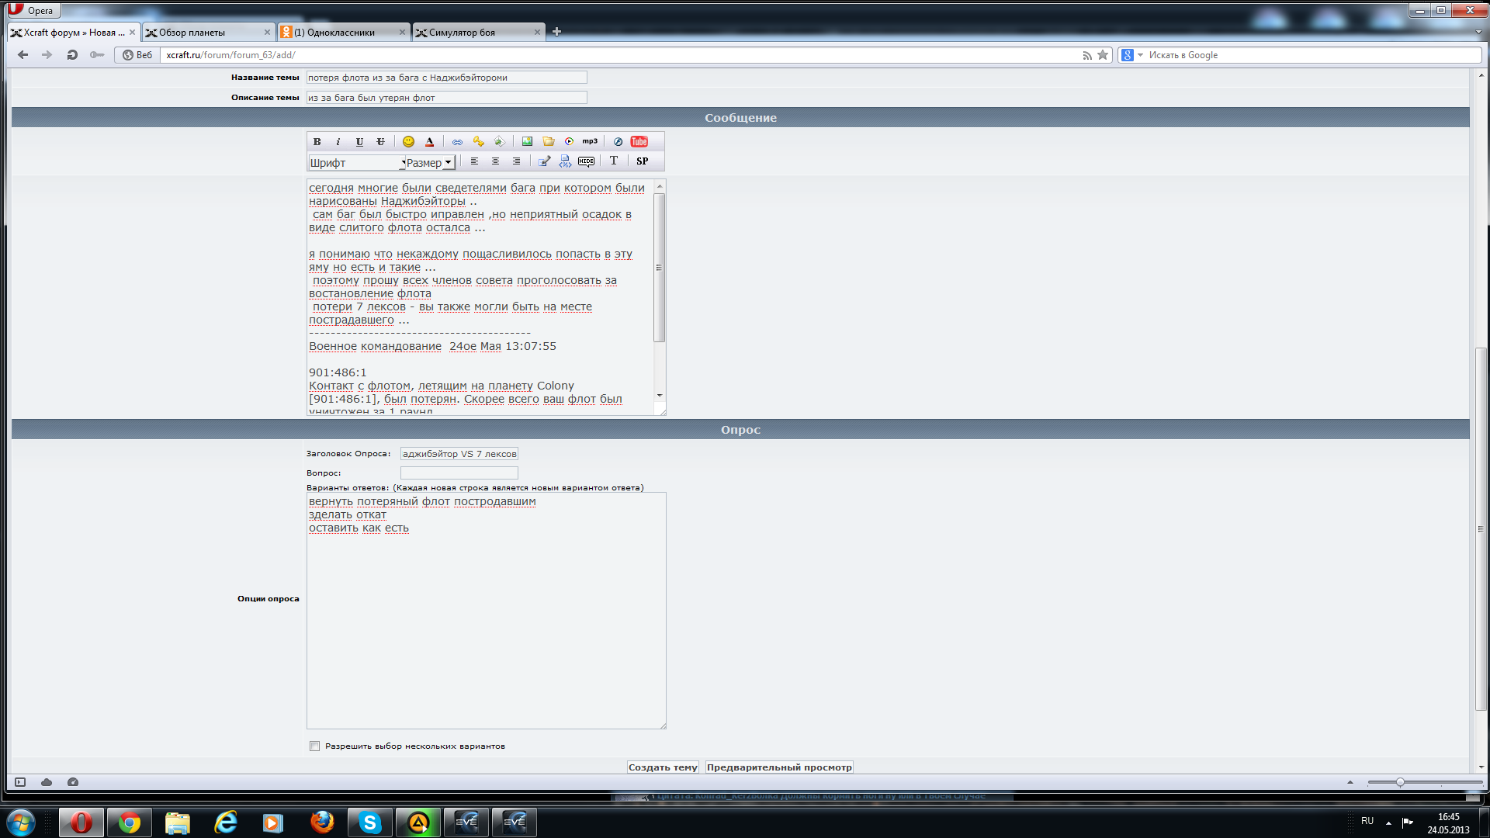Apply bold formatting in message editor
1490x838 pixels.
tap(317, 142)
